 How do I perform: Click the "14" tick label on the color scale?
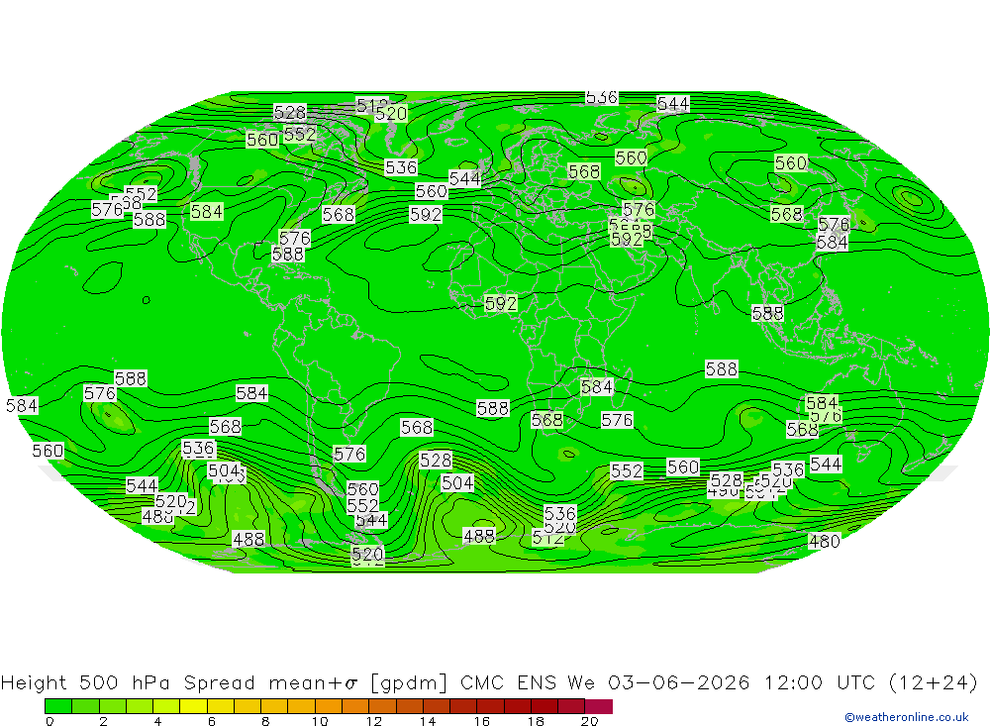pyautogui.click(x=428, y=721)
